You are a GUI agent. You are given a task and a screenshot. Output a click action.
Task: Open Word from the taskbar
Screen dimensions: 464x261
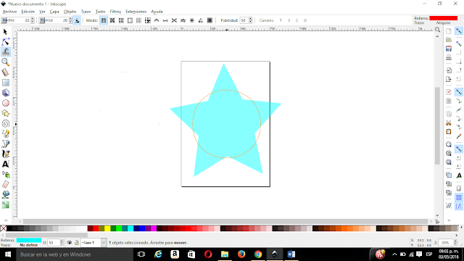point(291,254)
